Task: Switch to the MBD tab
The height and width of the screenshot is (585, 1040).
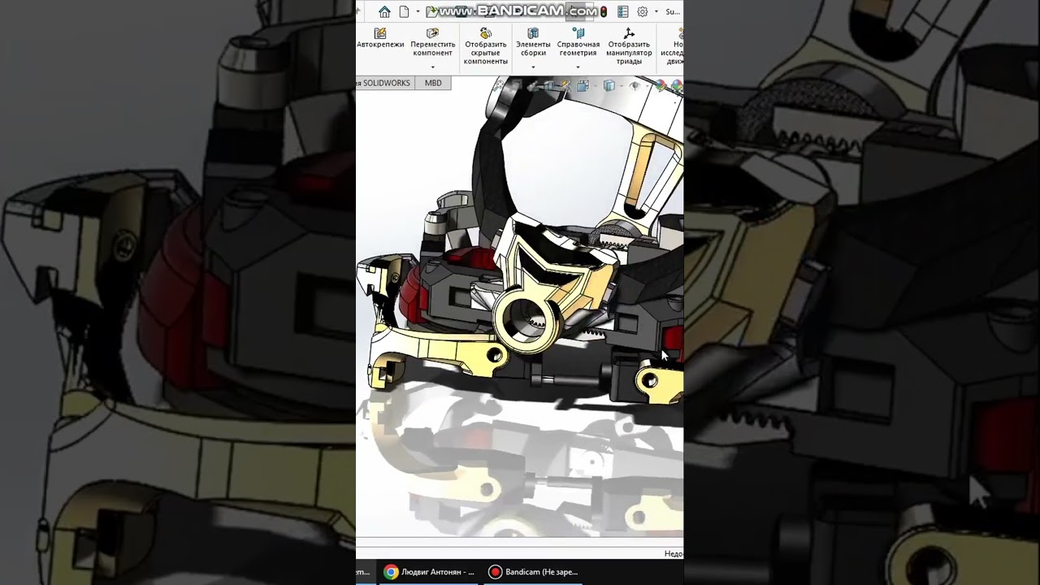Action: (x=433, y=83)
